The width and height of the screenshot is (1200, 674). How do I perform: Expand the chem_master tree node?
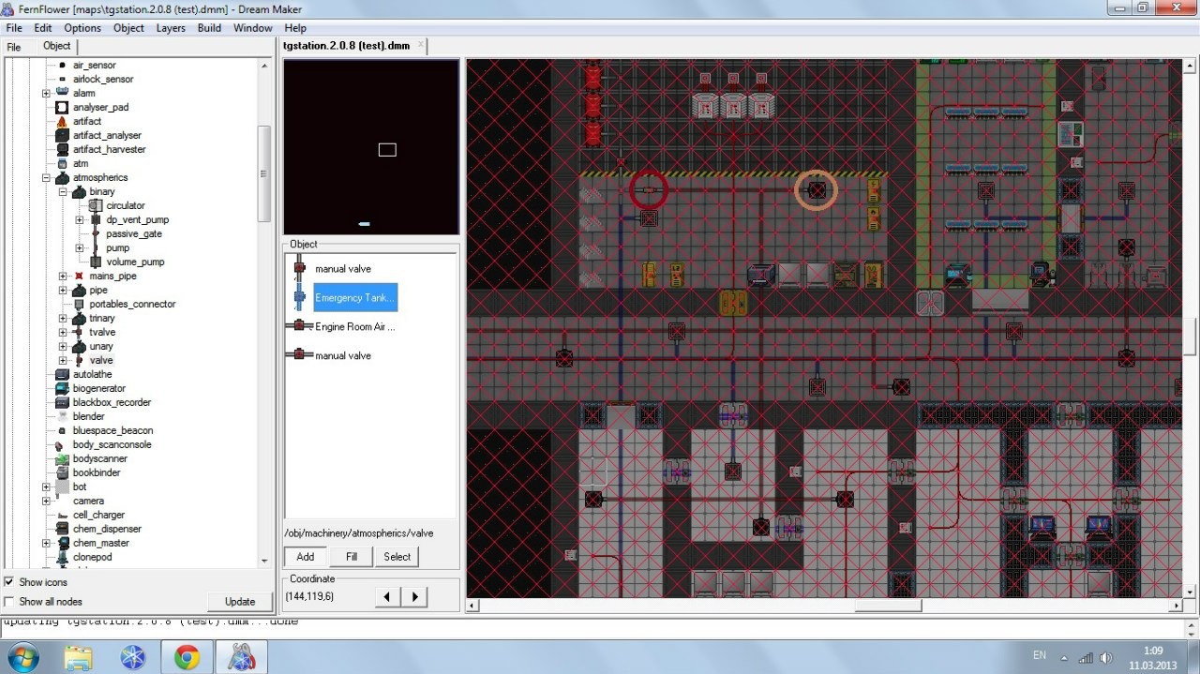[46, 543]
